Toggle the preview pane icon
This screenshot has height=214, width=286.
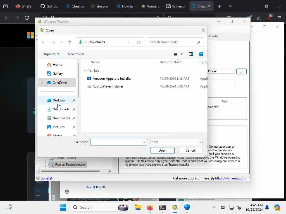point(191,54)
